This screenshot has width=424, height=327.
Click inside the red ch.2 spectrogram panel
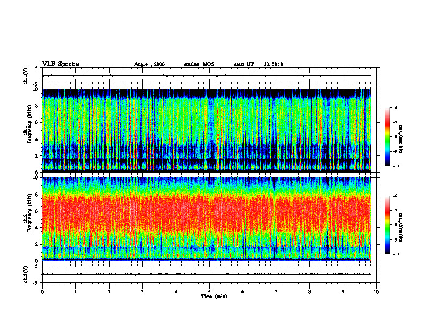(207, 219)
